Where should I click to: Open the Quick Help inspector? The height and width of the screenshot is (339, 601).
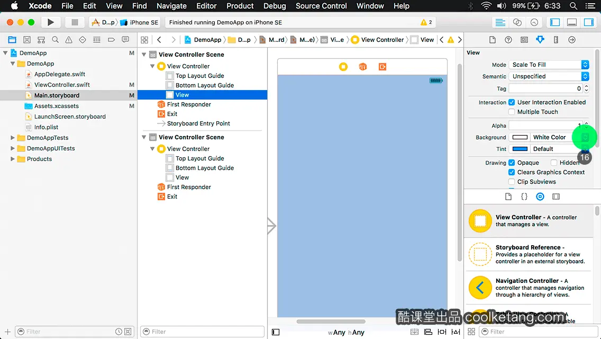tap(508, 40)
